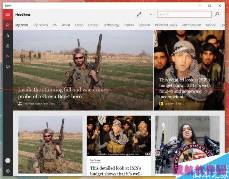Open Settings gear in sidebar
229x179 pixels.
8,171
